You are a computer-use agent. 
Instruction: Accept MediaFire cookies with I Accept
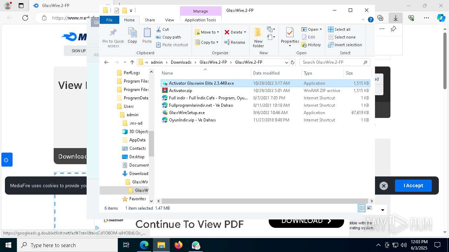(413, 185)
